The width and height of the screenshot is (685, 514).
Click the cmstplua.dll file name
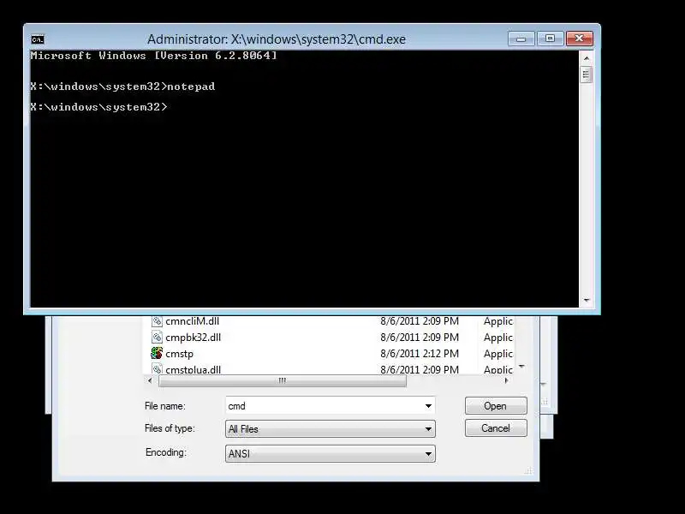(194, 369)
